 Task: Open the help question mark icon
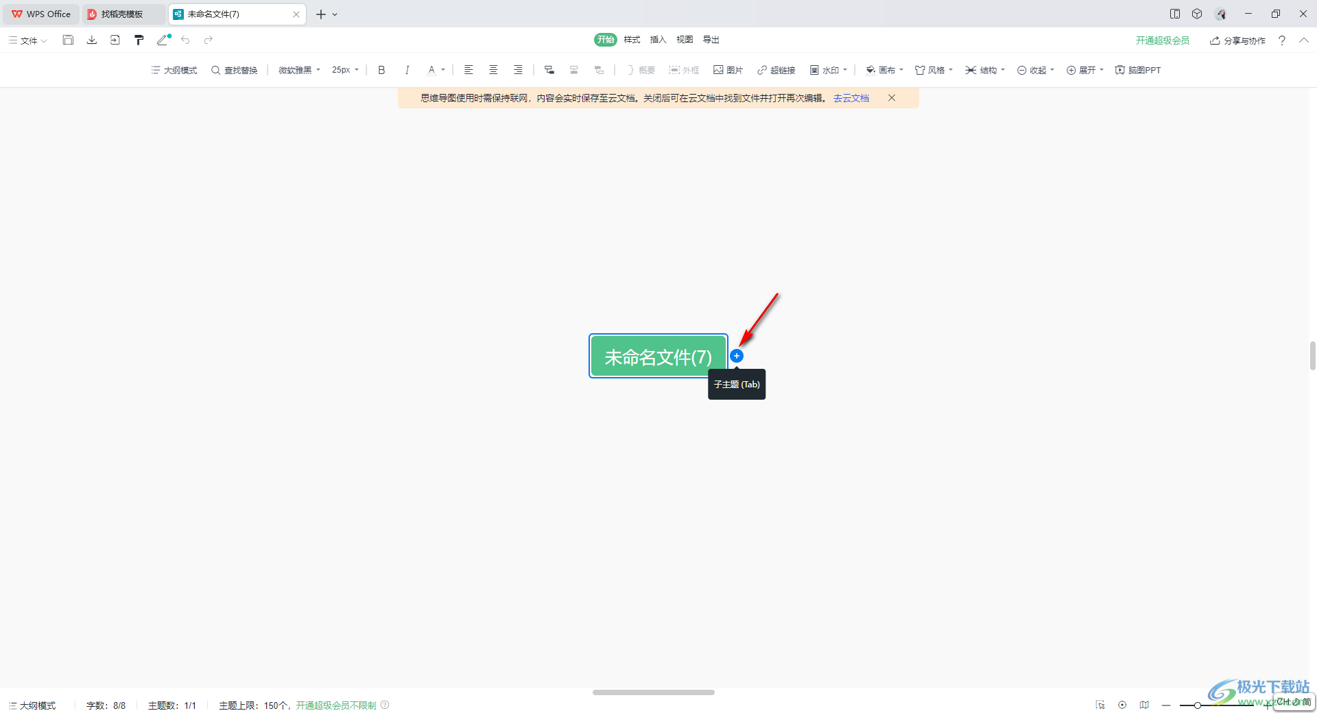(1282, 40)
